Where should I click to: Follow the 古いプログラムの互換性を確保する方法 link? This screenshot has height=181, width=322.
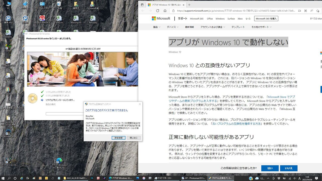tap(237, 124)
